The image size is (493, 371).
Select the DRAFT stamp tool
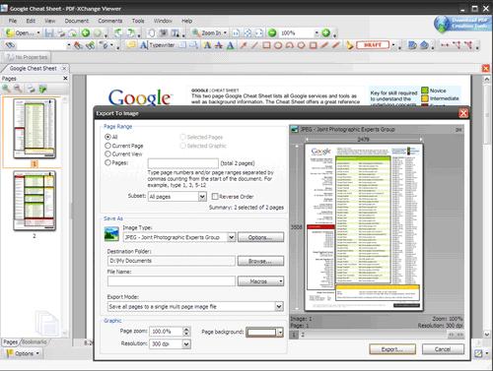point(373,44)
